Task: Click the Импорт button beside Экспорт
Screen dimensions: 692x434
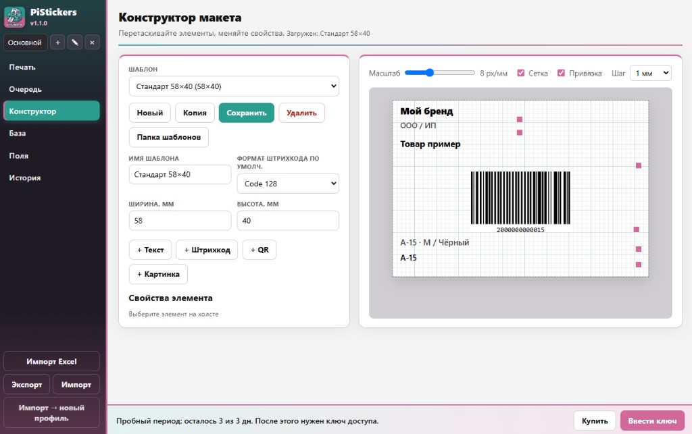Action: pyautogui.click(x=76, y=384)
